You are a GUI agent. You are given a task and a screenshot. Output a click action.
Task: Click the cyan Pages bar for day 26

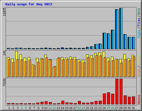[113, 39]
